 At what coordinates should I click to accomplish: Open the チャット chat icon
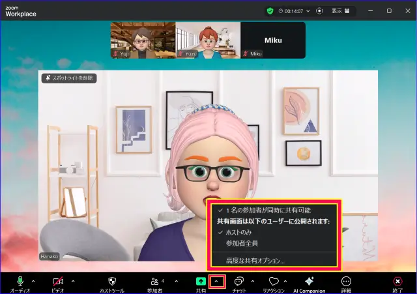click(x=239, y=281)
